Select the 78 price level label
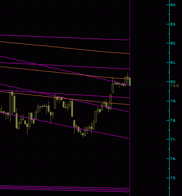Viewport: 182px width, 196px height. [173, 121]
